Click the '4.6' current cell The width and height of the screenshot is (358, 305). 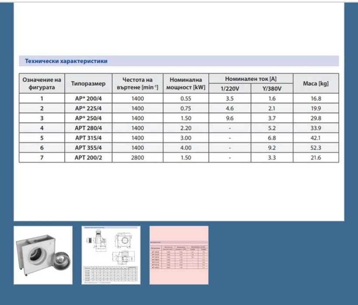230,108
